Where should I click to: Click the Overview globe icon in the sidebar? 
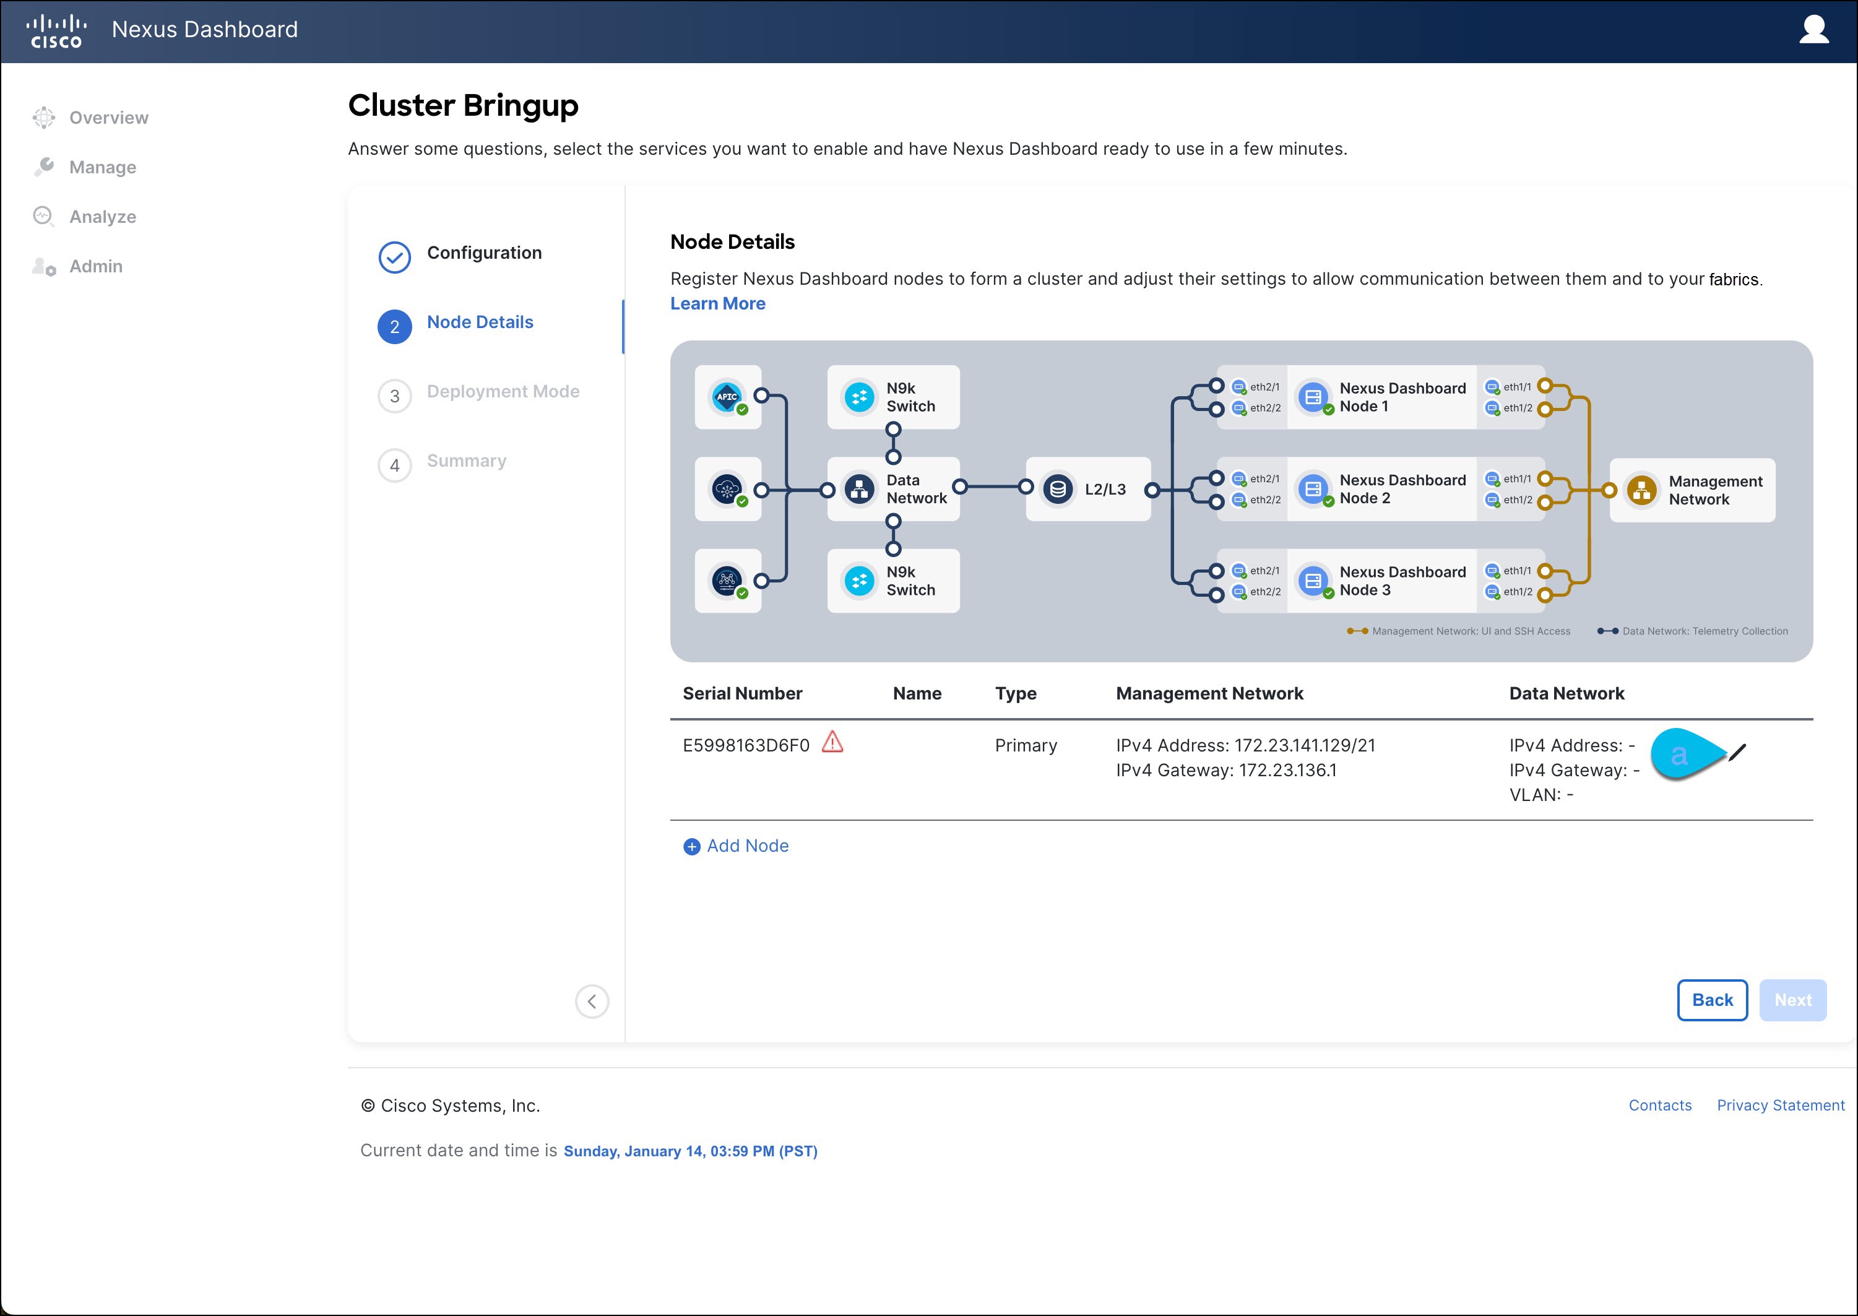(x=44, y=118)
